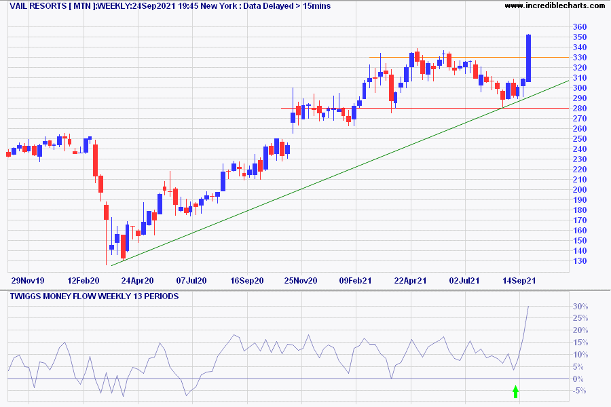Click the 280 price axis label
The height and width of the screenshot is (407, 611).
coord(580,109)
